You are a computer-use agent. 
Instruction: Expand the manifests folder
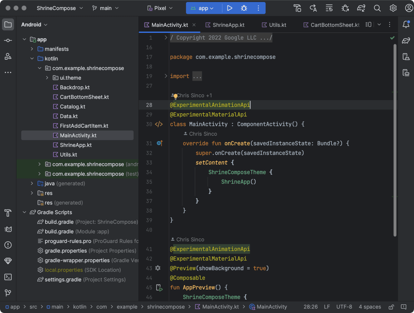point(31,49)
